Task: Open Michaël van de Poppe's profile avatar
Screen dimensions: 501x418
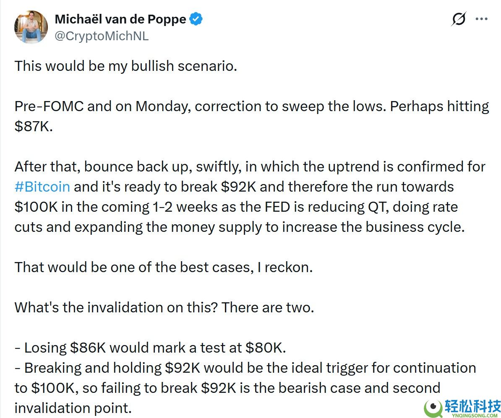Action: pyautogui.click(x=31, y=27)
